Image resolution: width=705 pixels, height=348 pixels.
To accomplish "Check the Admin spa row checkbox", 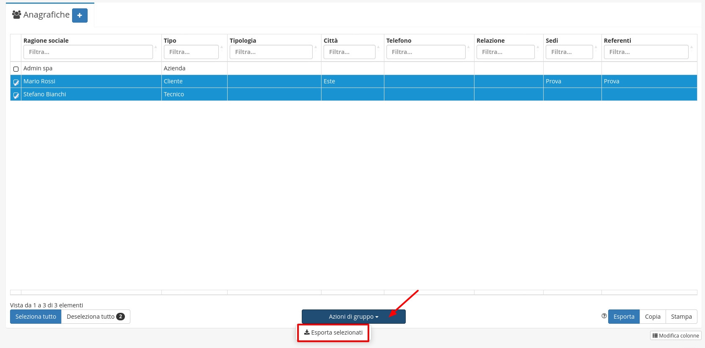I will pos(16,69).
